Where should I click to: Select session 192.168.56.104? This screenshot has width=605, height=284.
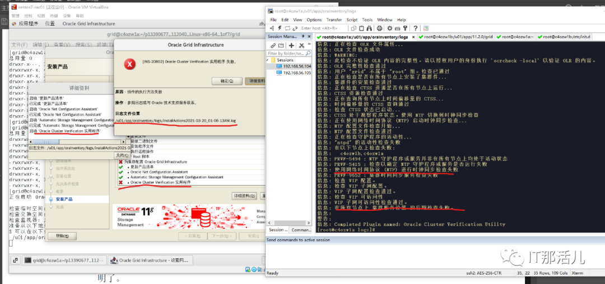[293, 66]
